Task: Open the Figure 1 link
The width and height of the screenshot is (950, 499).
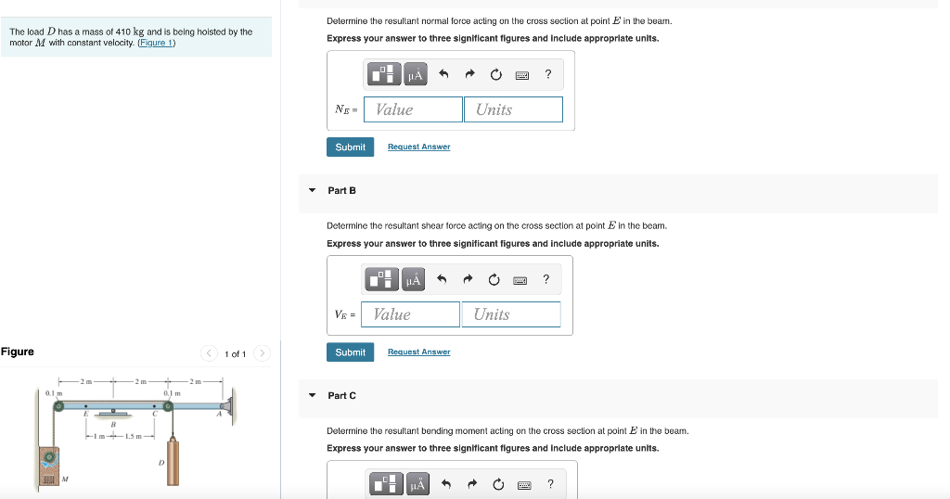Action: click(156, 43)
